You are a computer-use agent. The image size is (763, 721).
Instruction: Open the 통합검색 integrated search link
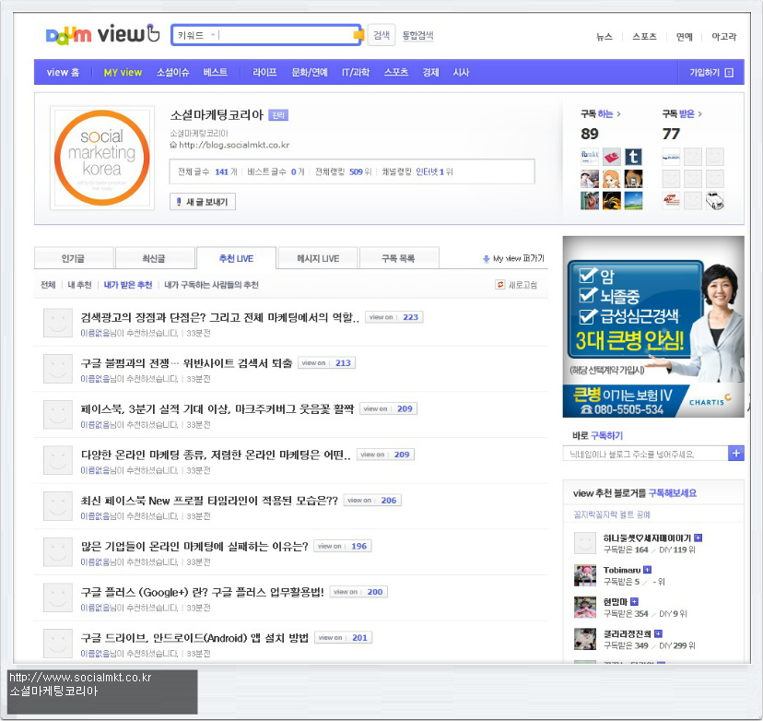[417, 35]
